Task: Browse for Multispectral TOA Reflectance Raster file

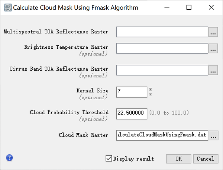Action: [213, 32]
